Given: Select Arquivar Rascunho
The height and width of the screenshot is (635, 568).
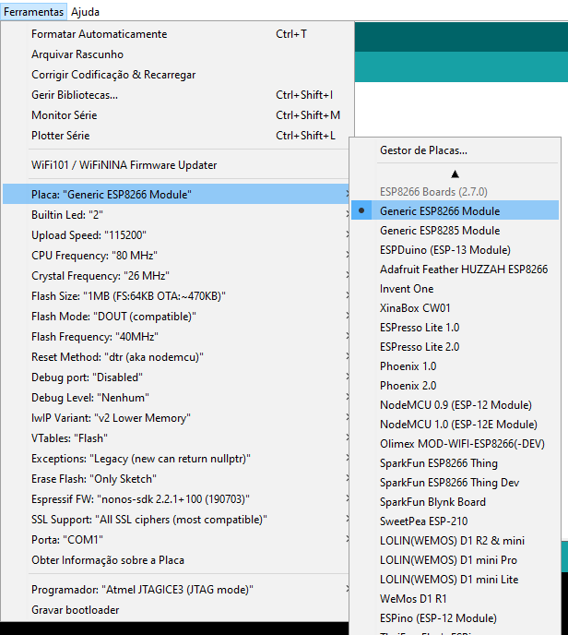Looking at the screenshot, I should point(176,54).
